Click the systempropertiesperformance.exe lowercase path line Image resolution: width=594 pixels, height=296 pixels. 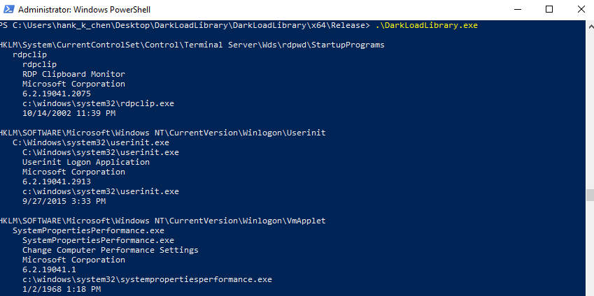tap(147, 280)
